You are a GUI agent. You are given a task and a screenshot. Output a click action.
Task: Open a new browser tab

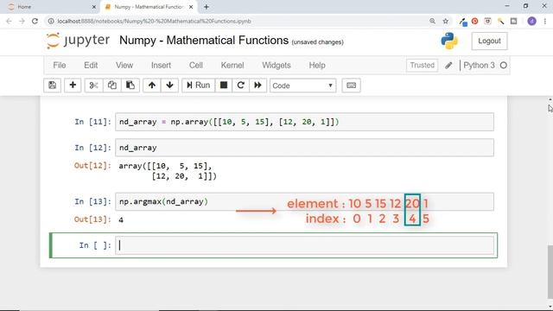click(x=207, y=7)
